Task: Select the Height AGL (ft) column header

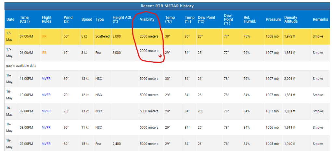Action: click(122, 19)
